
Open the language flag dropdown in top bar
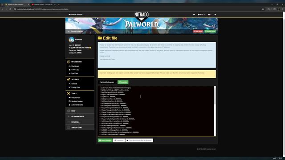tap(210, 15)
